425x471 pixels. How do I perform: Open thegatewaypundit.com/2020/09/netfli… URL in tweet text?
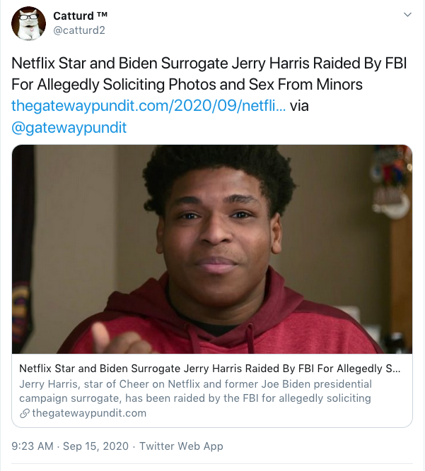pyautogui.click(x=149, y=106)
